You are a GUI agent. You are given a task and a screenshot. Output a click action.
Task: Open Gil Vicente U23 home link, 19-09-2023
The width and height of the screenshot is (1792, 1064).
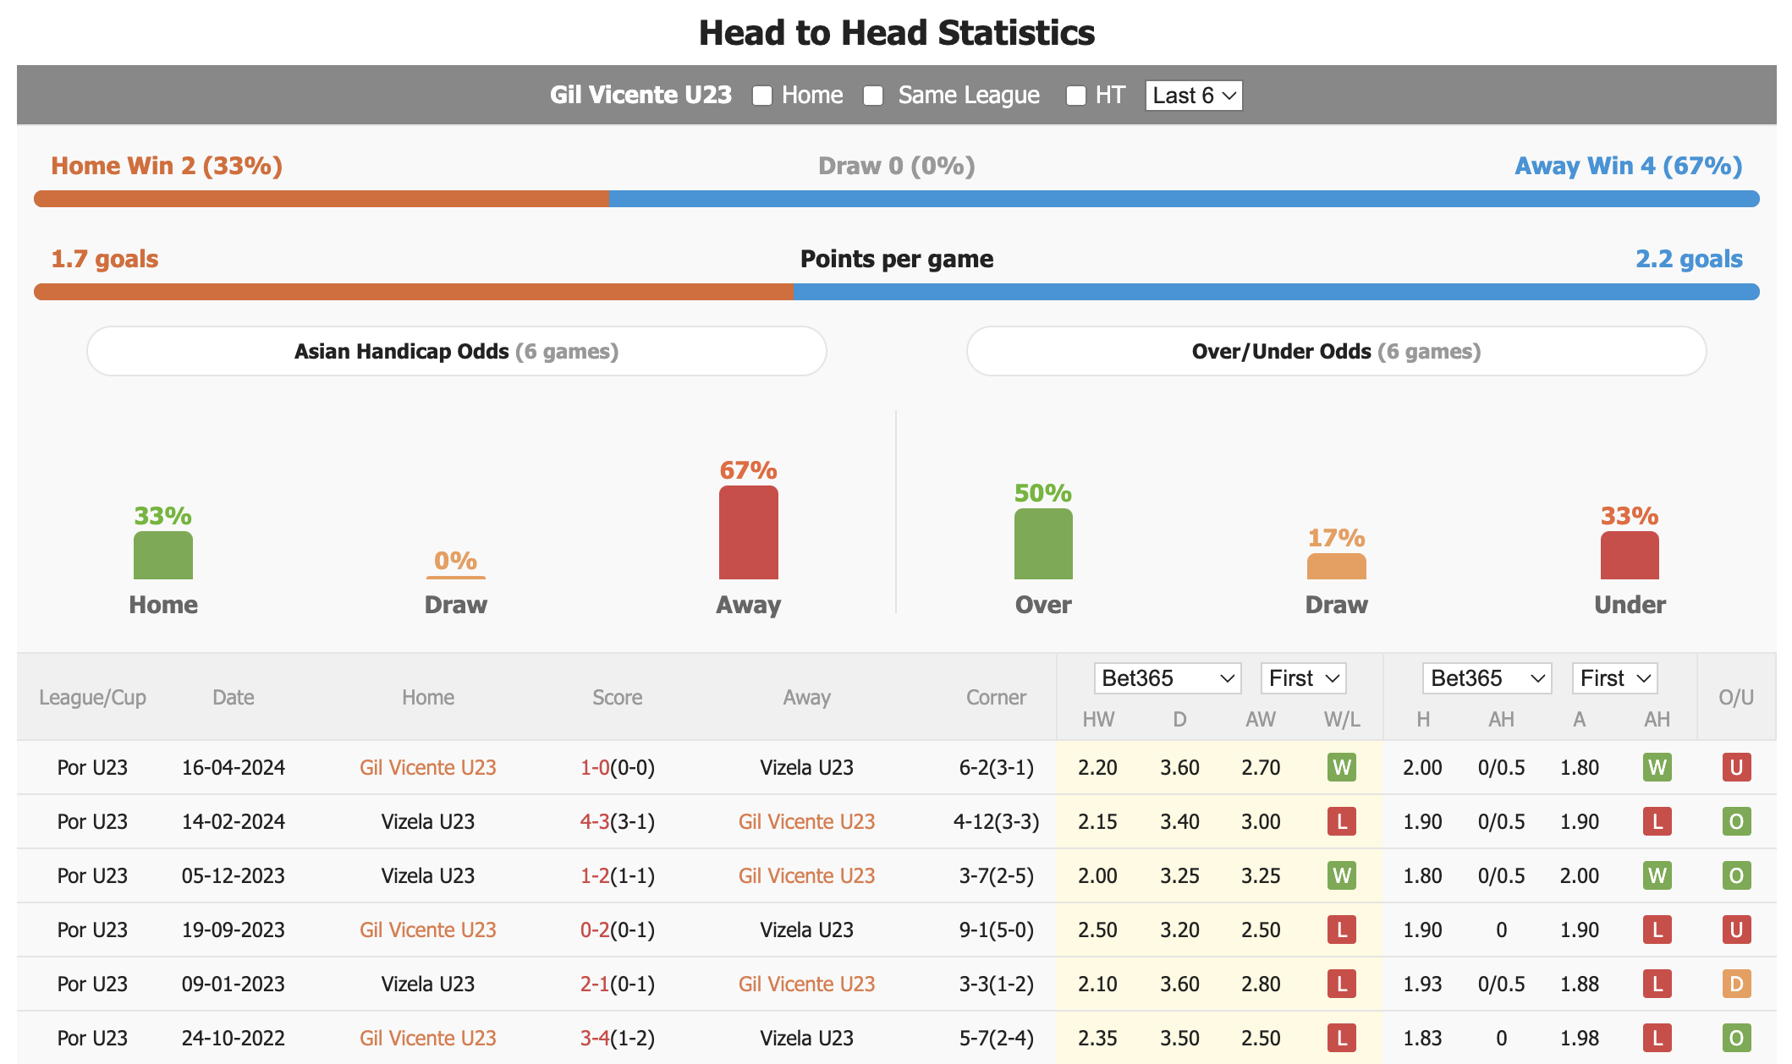[x=428, y=930]
